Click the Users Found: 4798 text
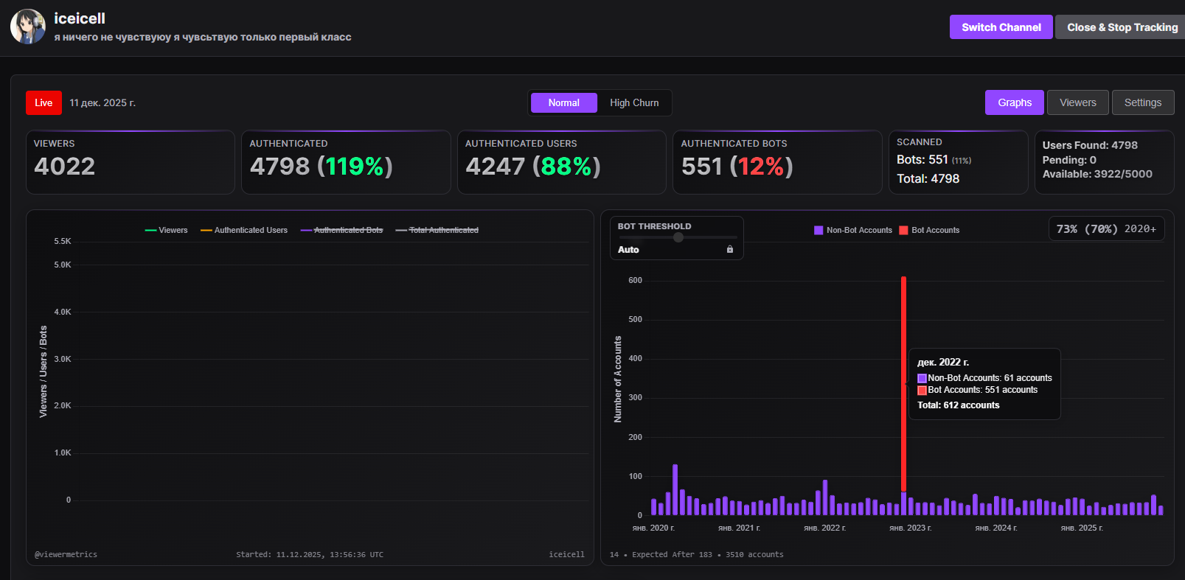Screen dimensions: 1185x580 click(1090, 145)
